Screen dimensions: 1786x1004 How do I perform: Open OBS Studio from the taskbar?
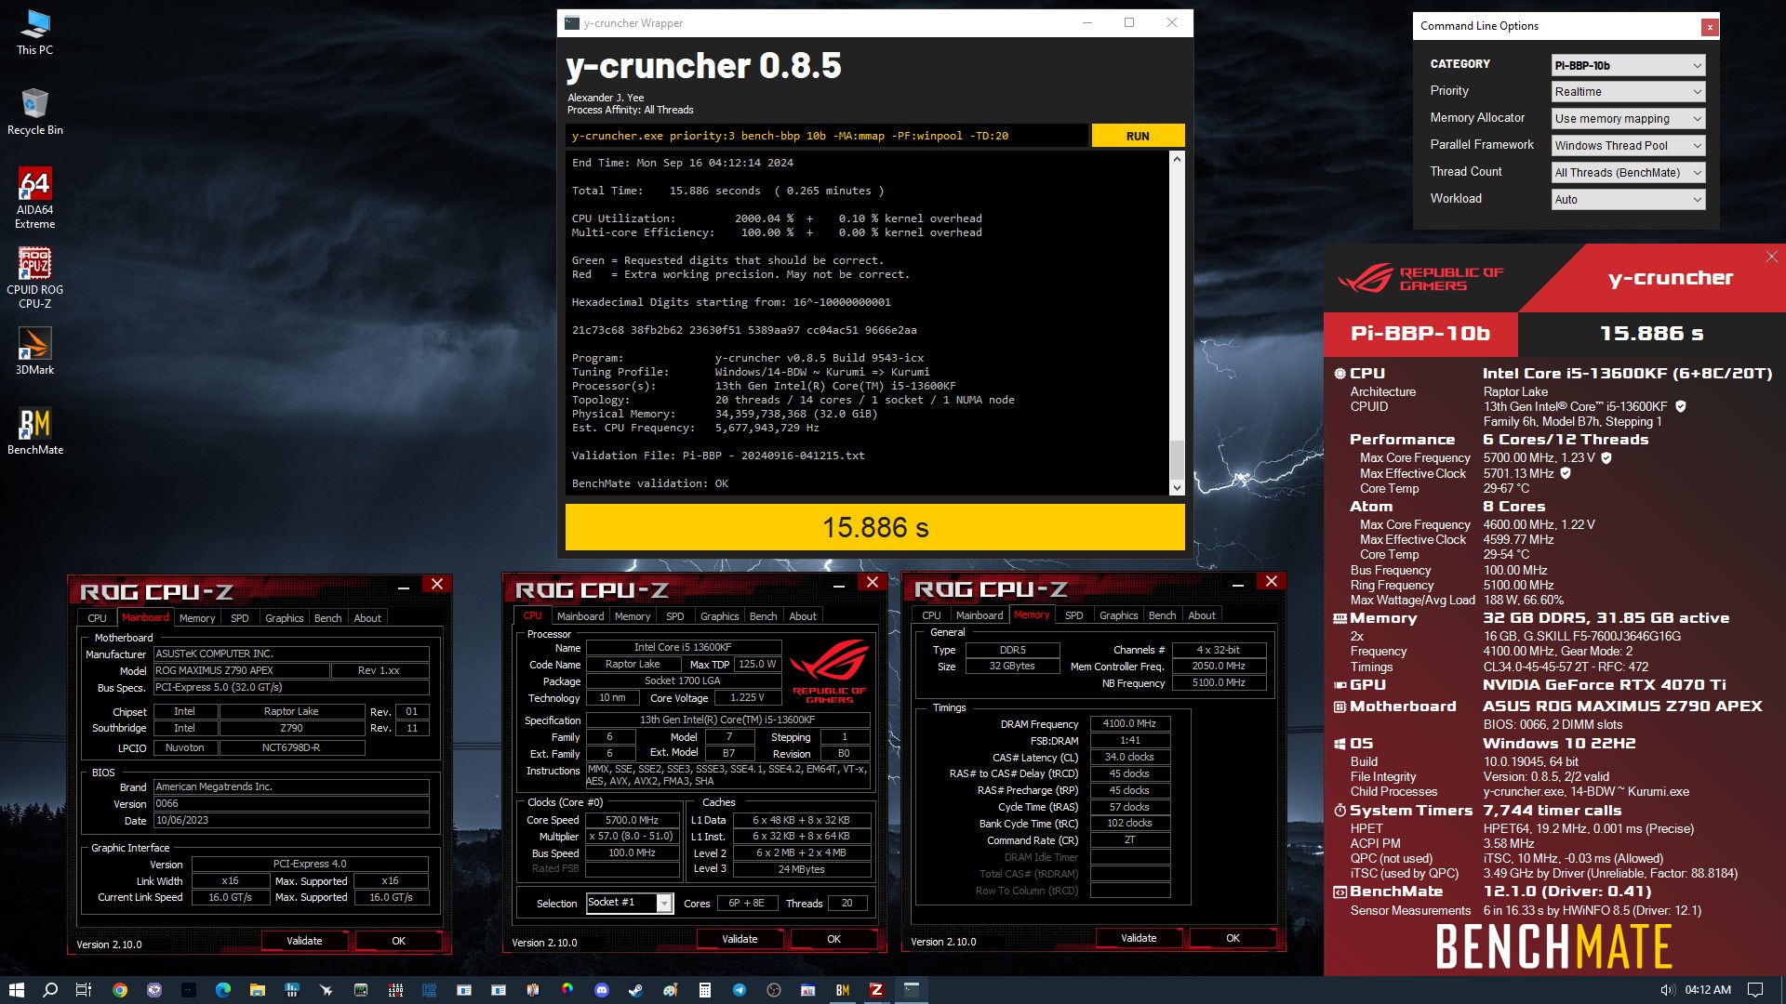click(x=774, y=990)
